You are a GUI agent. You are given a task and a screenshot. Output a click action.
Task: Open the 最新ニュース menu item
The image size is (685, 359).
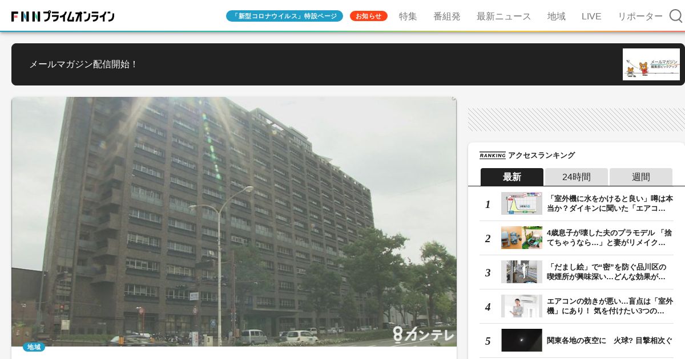pyautogui.click(x=504, y=16)
